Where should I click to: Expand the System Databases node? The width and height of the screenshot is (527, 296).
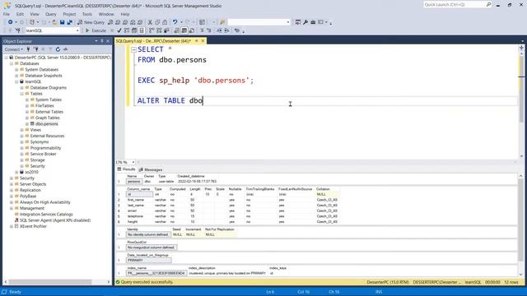[16, 69]
